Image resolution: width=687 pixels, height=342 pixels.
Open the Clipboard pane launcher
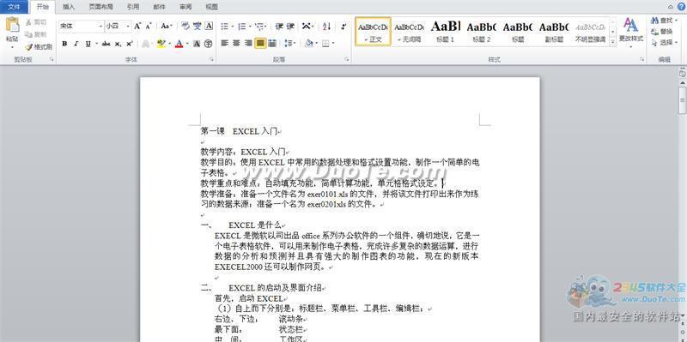tap(52, 59)
